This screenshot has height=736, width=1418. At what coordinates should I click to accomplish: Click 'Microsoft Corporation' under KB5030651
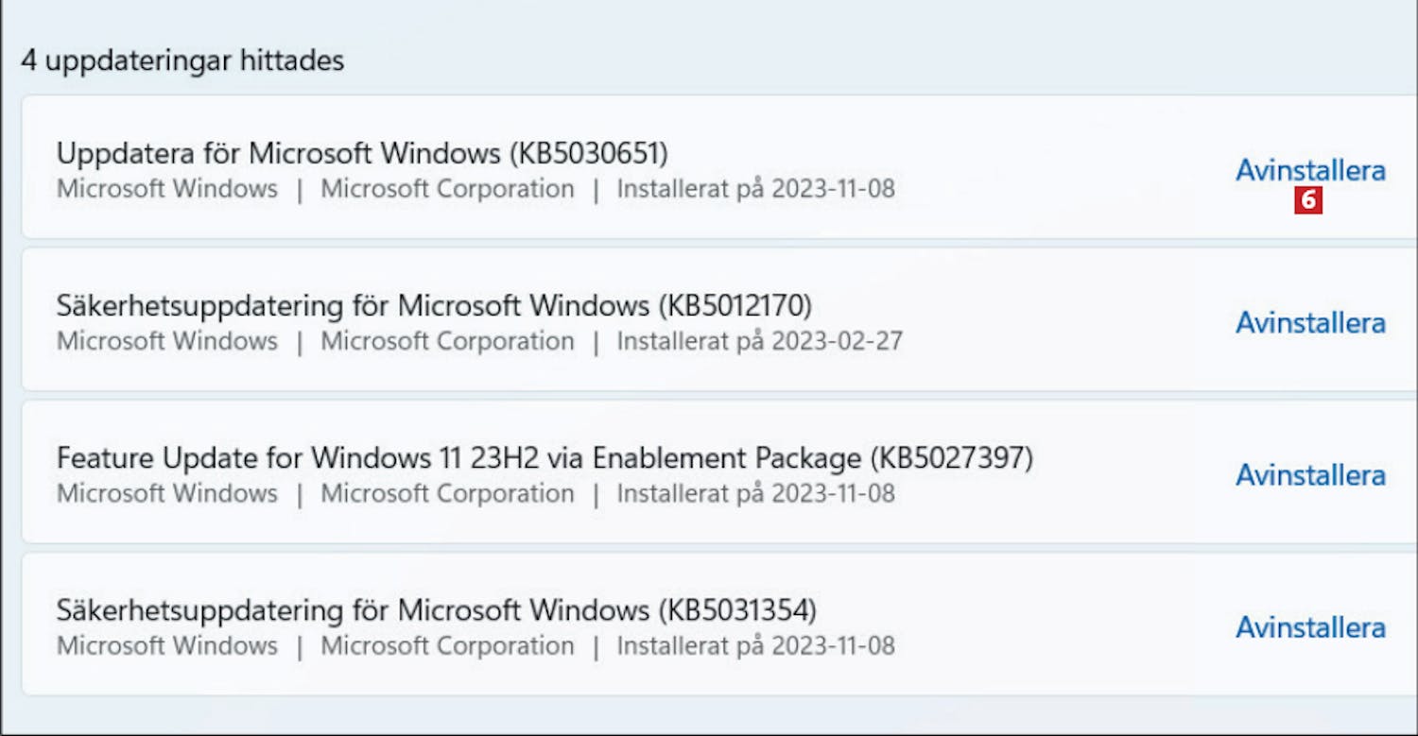[447, 189]
